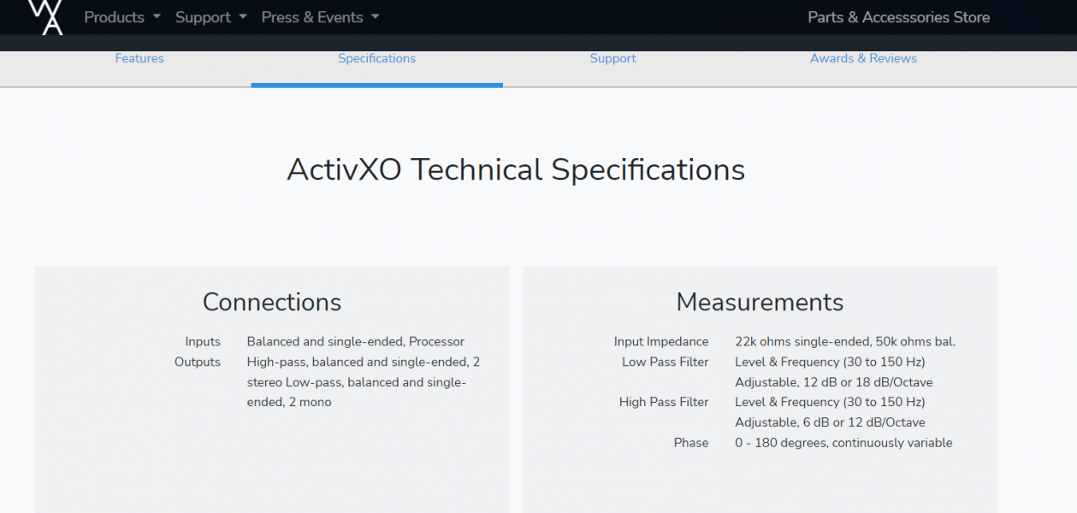Image resolution: width=1077 pixels, height=513 pixels.
Task: Expand the Products dropdown menu
Action: (x=122, y=17)
